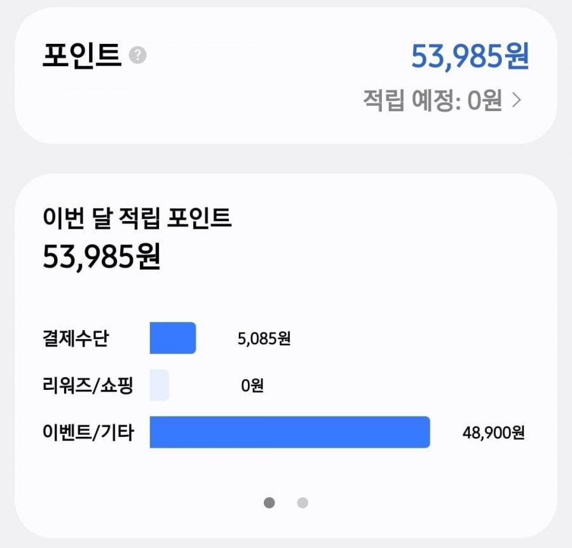Click the 48,900원 amount value

click(494, 433)
